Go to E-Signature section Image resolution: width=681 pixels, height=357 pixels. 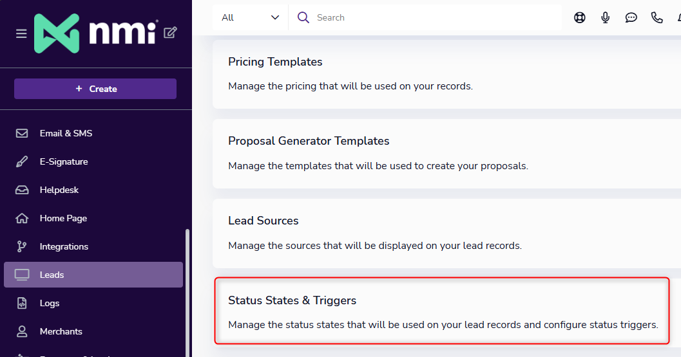[64, 161]
